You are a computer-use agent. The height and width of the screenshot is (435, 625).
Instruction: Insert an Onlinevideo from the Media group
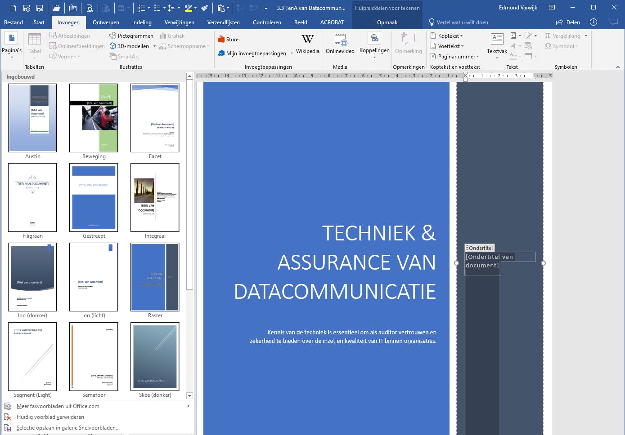(340, 44)
